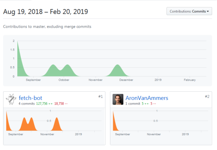Open the Contributions: Commits dropdown

click(189, 11)
